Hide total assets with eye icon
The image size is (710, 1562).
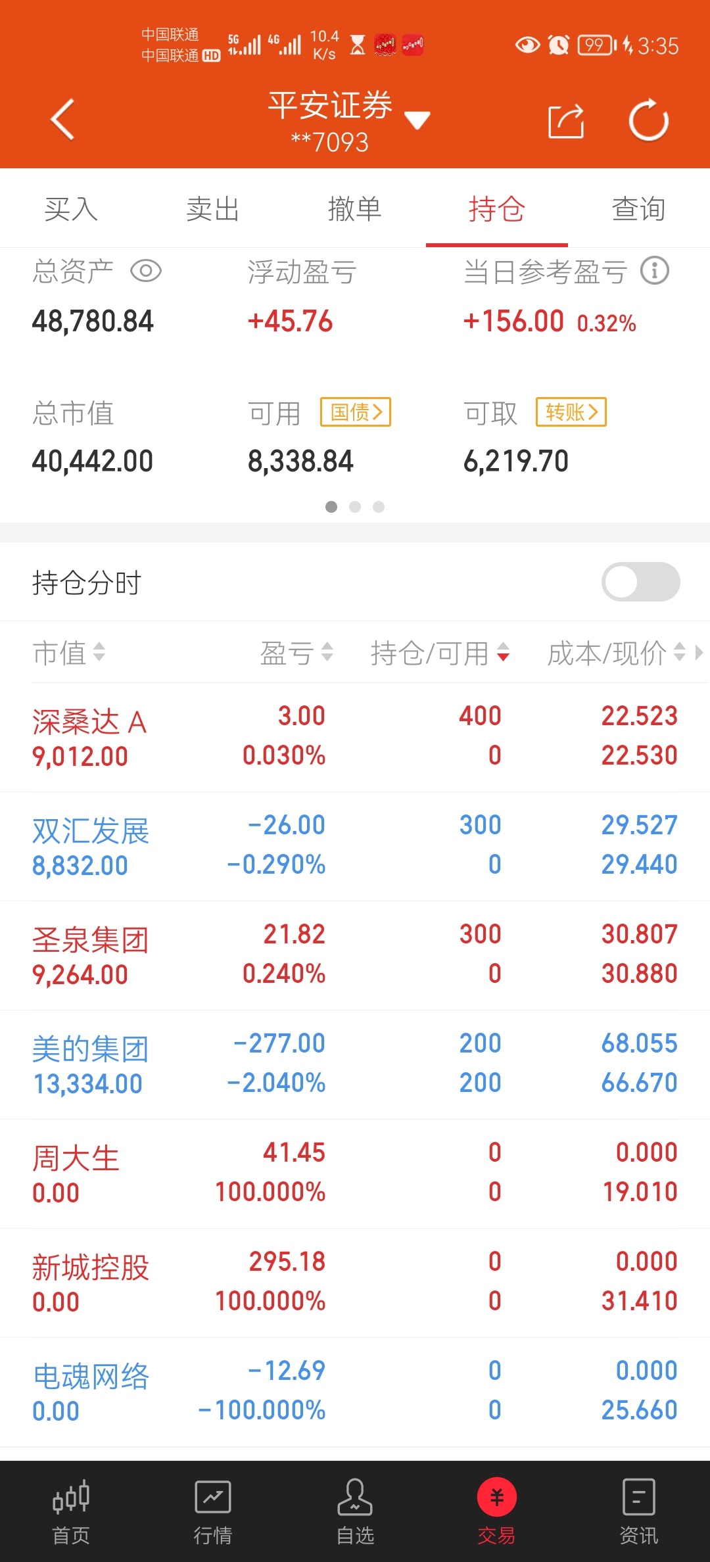coord(145,271)
